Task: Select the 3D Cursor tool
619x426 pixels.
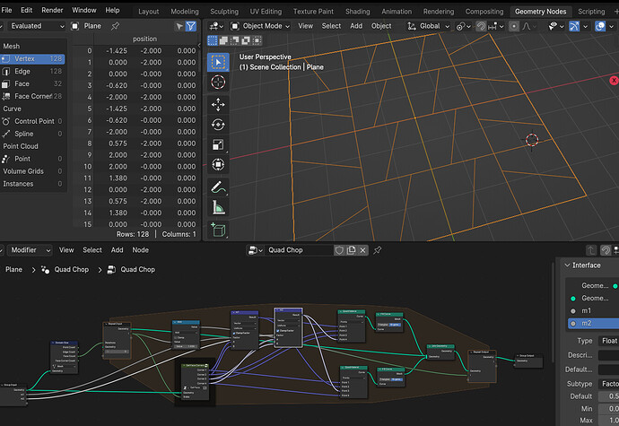Action: [x=218, y=83]
